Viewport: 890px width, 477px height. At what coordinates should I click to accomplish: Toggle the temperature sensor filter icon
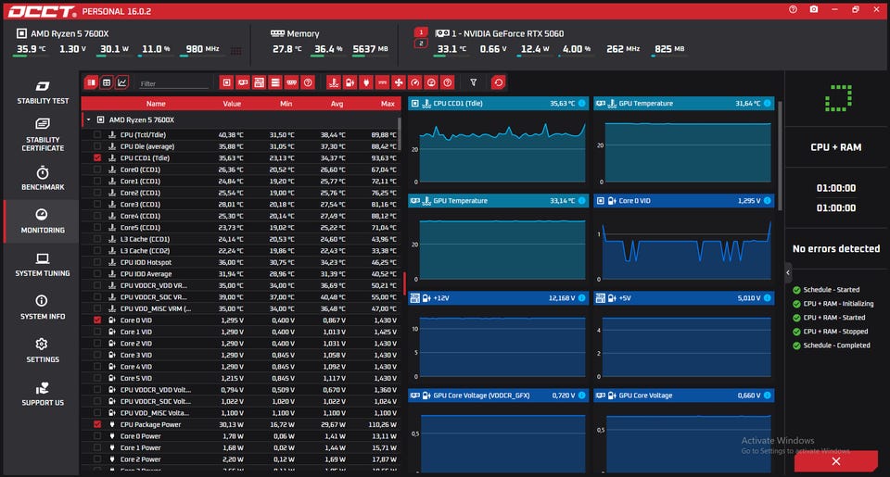point(334,82)
